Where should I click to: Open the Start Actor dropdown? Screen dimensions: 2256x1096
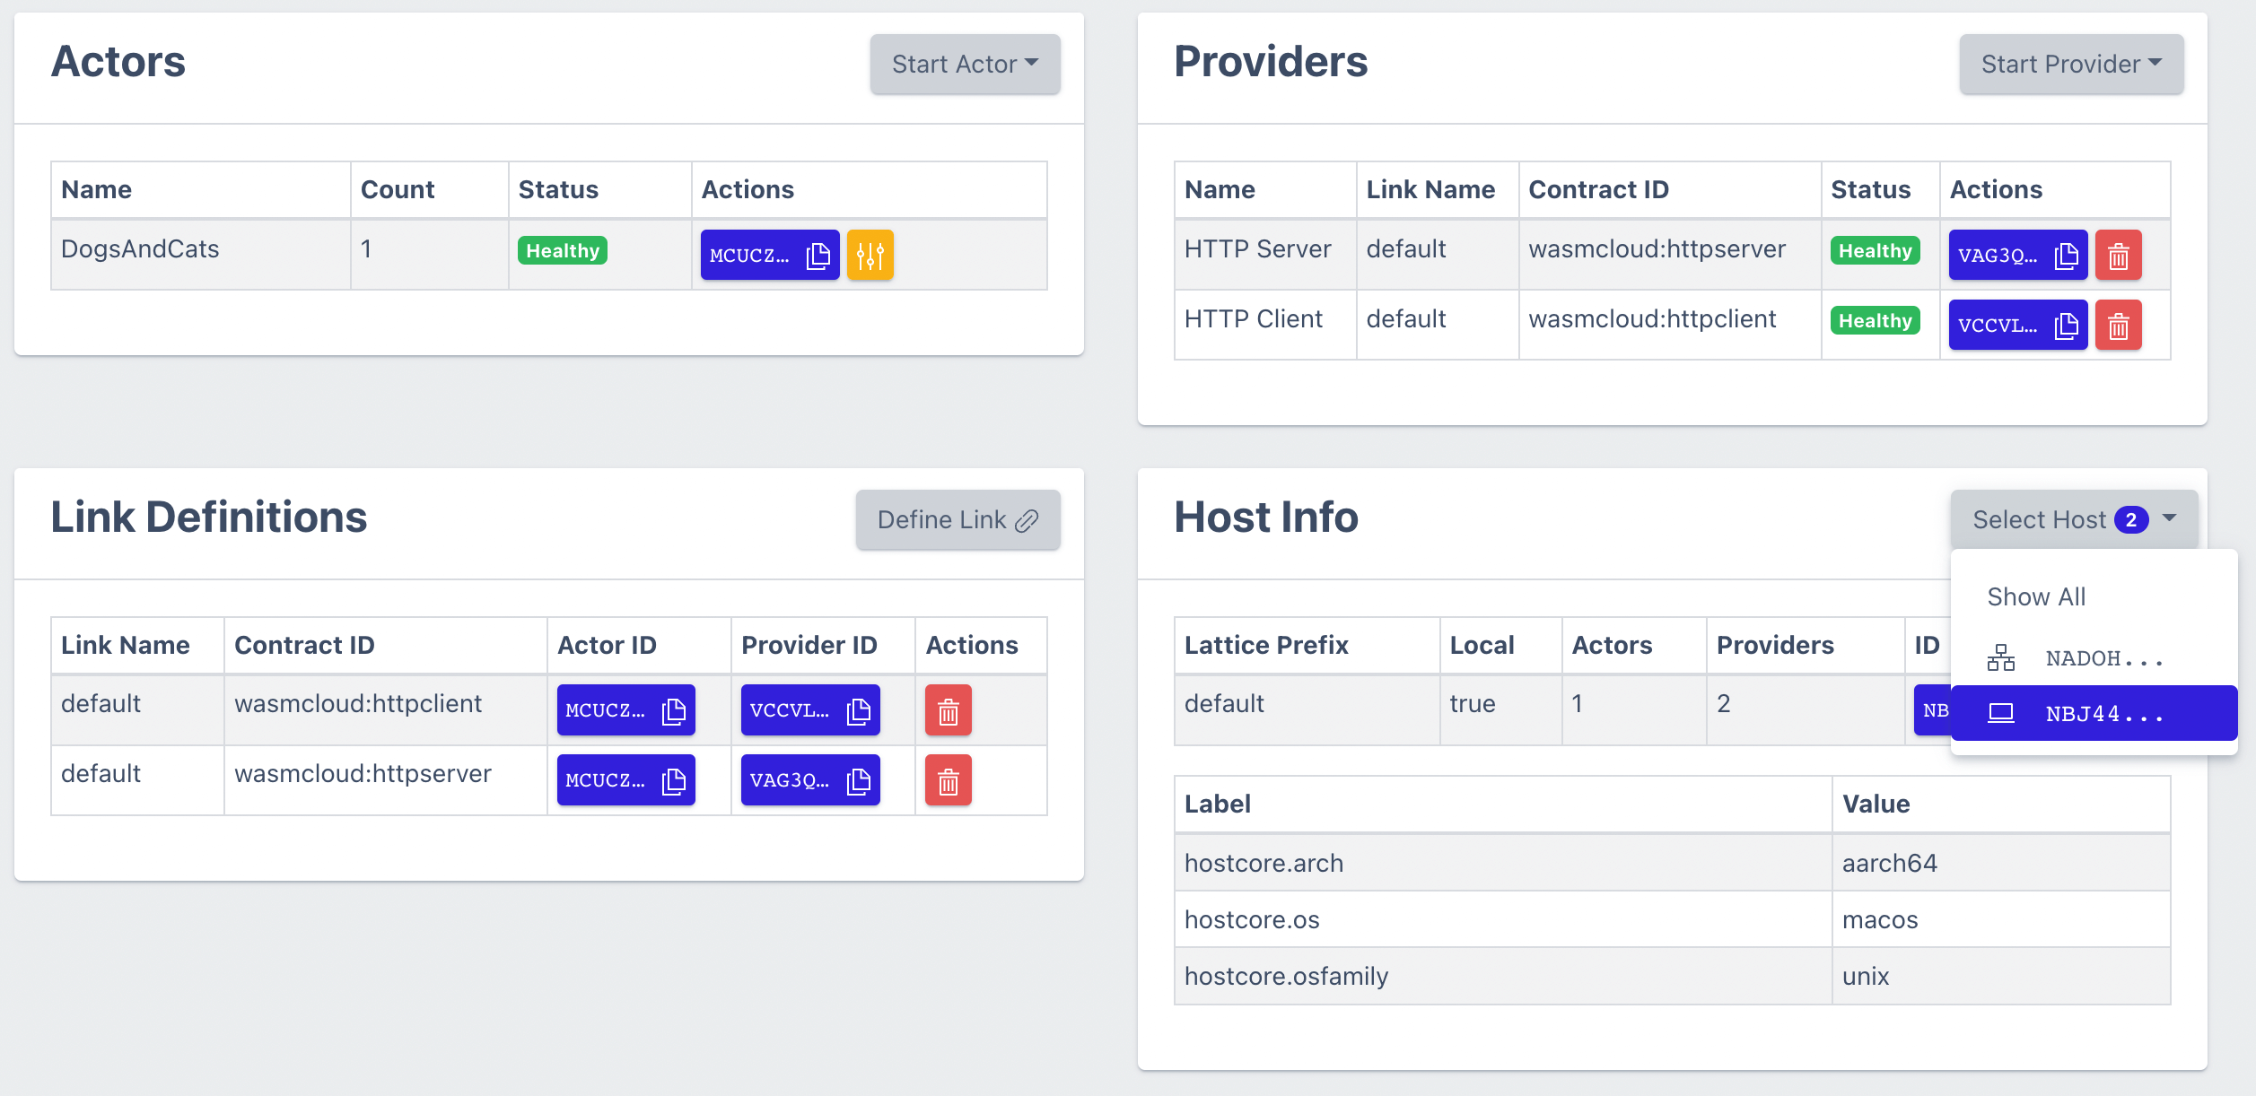pyautogui.click(x=964, y=64)
